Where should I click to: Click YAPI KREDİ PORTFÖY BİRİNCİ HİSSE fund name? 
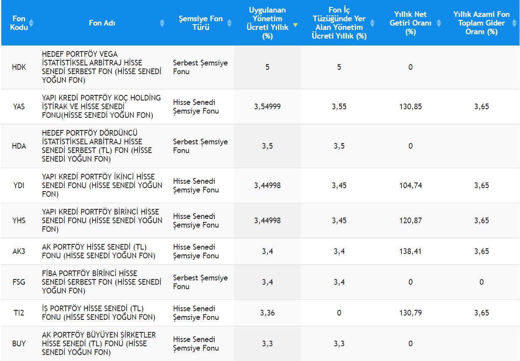tap(102, 221)
